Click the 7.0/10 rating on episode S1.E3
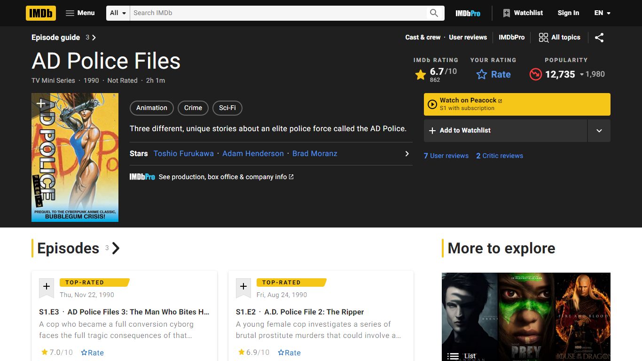This screenshot has height=361, width=642. pos(57,353)
